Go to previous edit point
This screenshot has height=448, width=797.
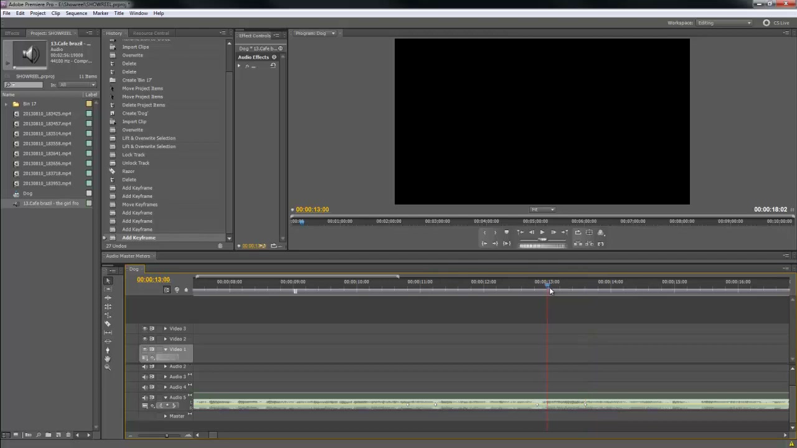521,232
